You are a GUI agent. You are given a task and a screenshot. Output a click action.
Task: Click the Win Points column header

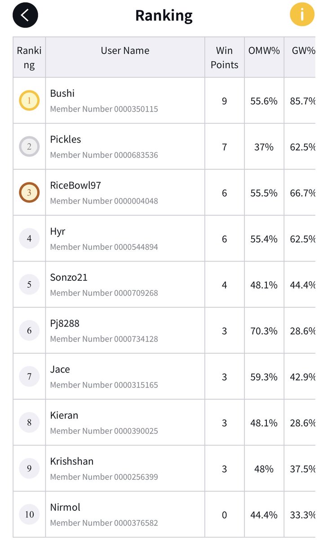click(225, 58)
